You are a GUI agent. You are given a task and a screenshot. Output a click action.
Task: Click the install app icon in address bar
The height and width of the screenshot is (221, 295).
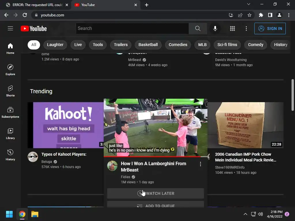coord(231,15)
